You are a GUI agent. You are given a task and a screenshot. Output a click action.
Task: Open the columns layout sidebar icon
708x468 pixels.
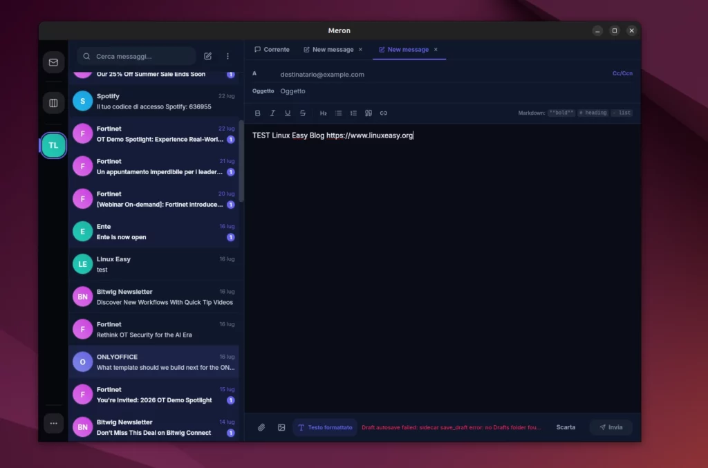point(53,103)
